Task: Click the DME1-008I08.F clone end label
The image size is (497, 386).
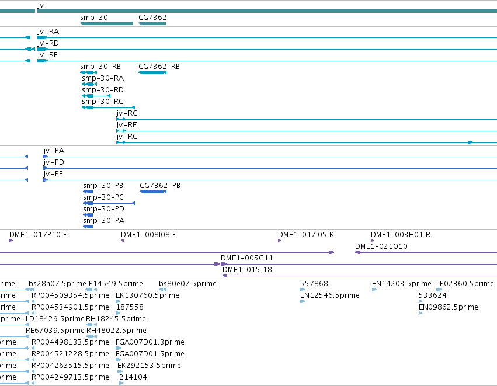Action: (x=148, y=235)
